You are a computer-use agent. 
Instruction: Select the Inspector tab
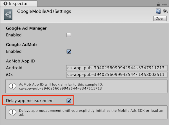(19, 4)
